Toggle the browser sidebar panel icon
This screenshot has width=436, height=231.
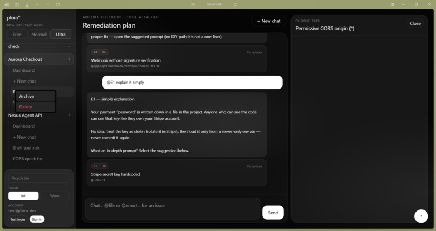tap(17, 5)
